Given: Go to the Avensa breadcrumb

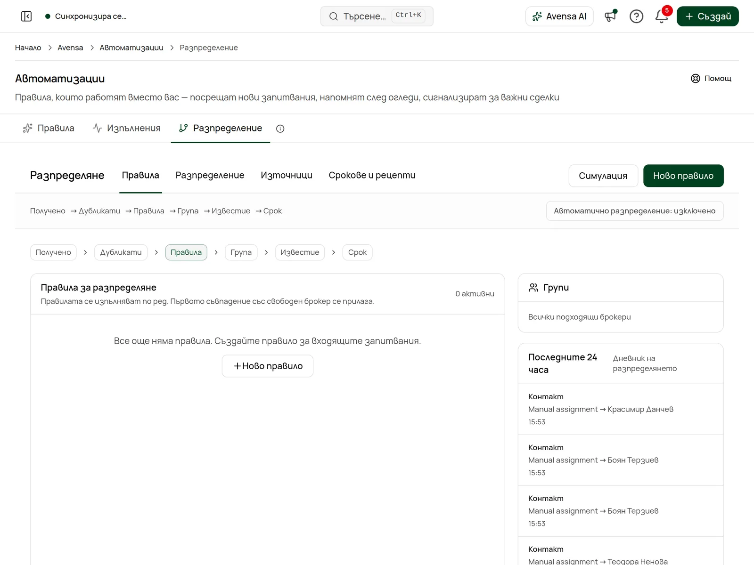Looking at the screenshot, I should tap(70, 48).
